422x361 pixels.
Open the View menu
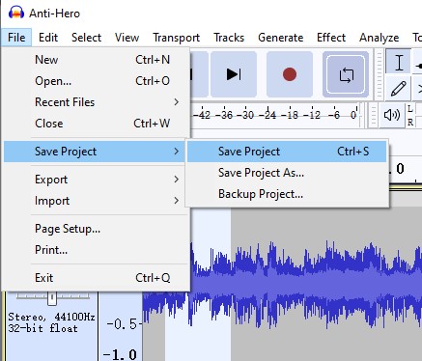point(127,38)
